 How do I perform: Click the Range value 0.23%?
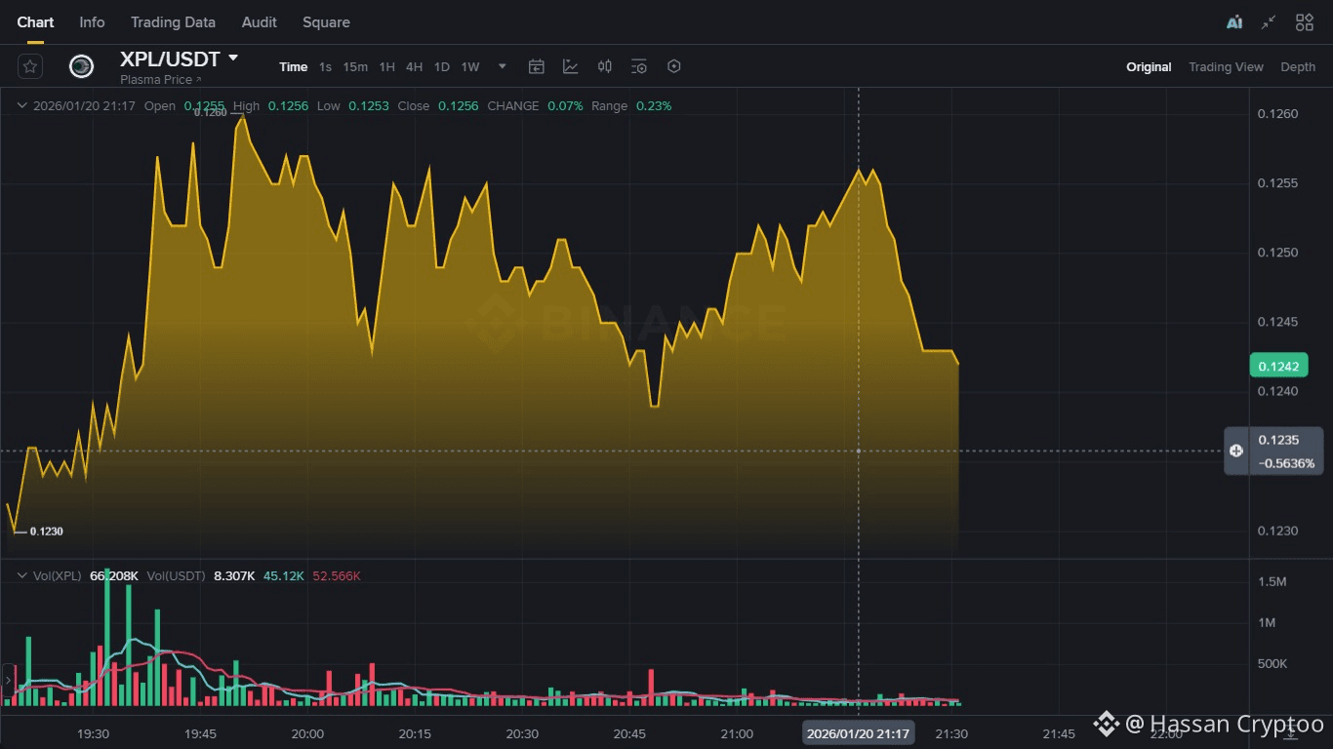(654, 105)
